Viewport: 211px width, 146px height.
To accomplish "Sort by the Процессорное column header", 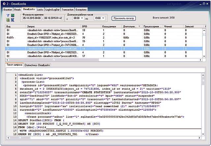I will [152, 26].
